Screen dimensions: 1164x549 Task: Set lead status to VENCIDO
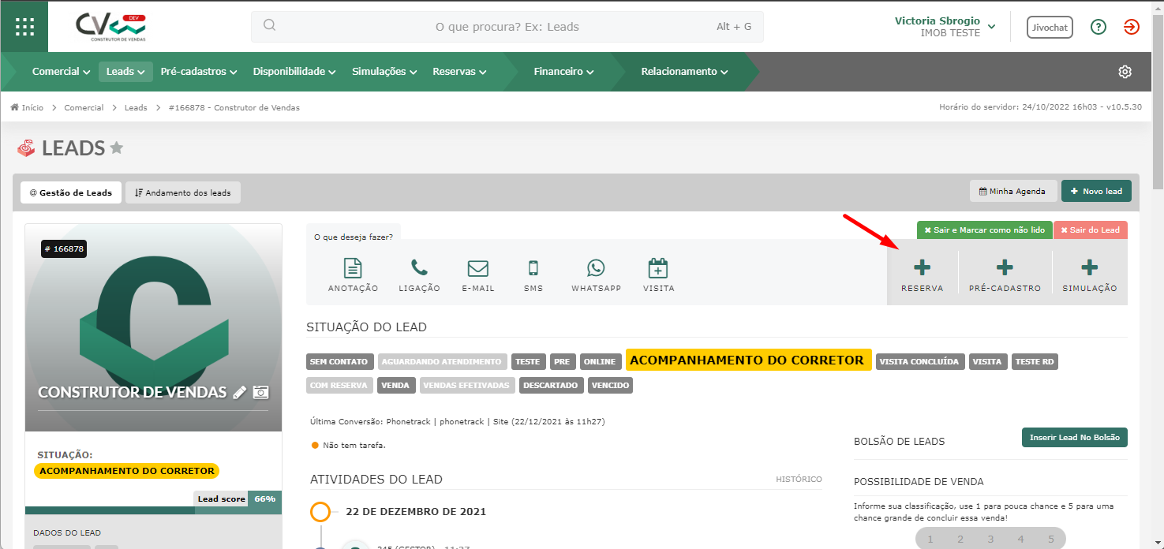pyautogui.click(x=610, y=386)
